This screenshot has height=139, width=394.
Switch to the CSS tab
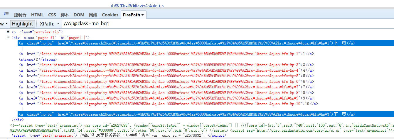tap(52, 15)
